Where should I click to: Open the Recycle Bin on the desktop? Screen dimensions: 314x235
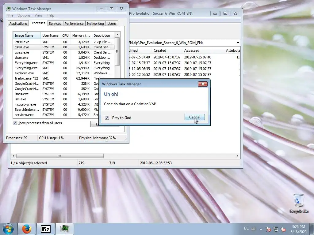tap(299, 203)
